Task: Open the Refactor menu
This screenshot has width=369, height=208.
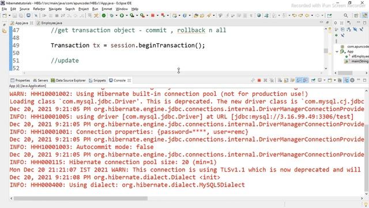Action: point(39,9)
